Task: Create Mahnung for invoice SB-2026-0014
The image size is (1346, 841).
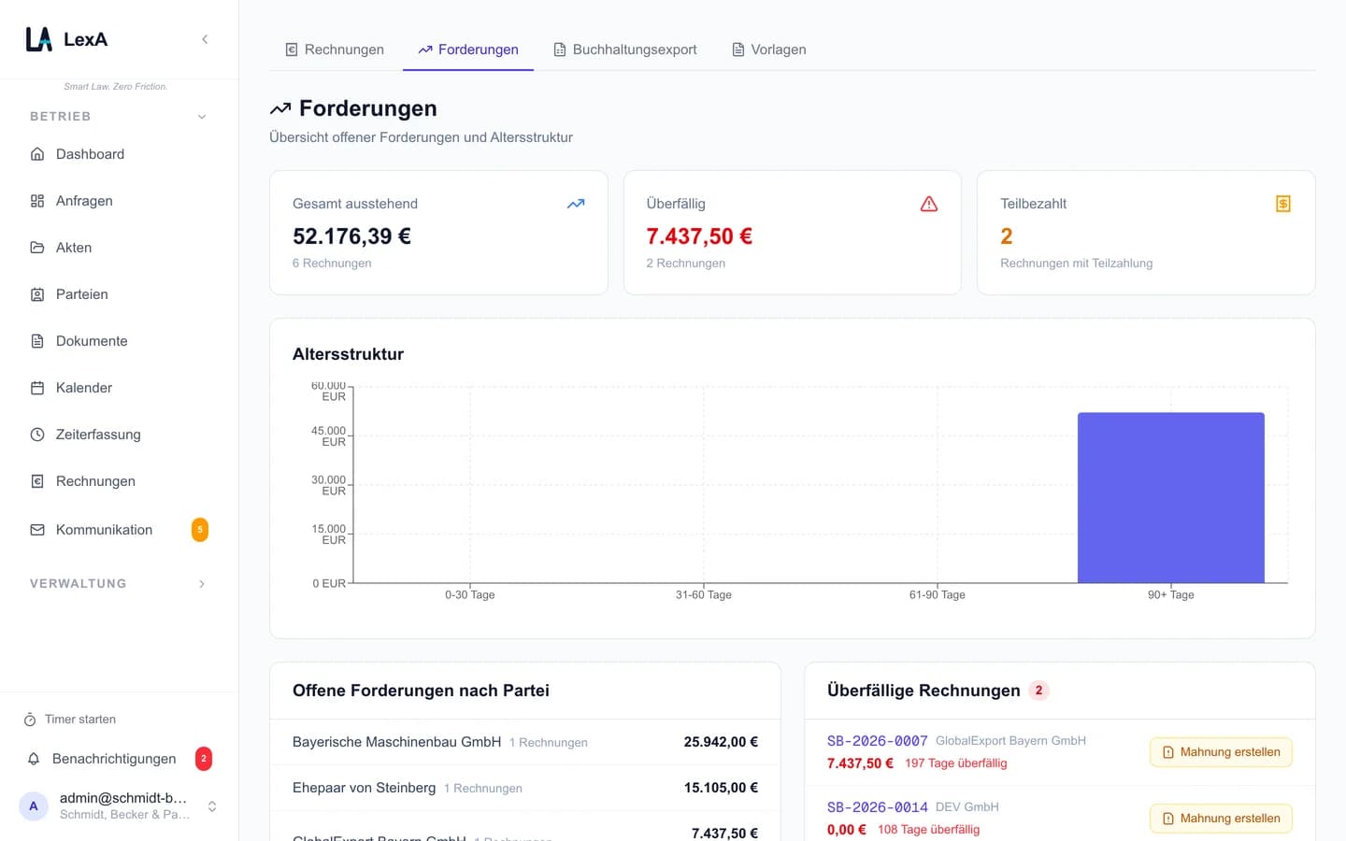Action: [1221, 819]
